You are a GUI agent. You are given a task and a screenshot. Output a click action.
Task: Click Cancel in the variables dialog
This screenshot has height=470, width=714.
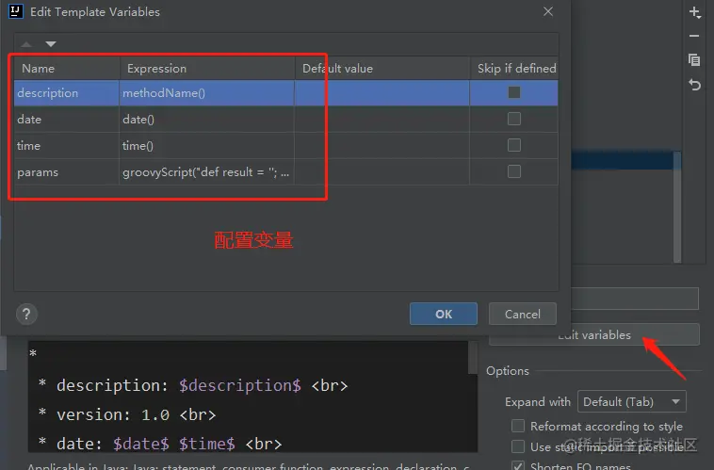[x=522, y=314]
